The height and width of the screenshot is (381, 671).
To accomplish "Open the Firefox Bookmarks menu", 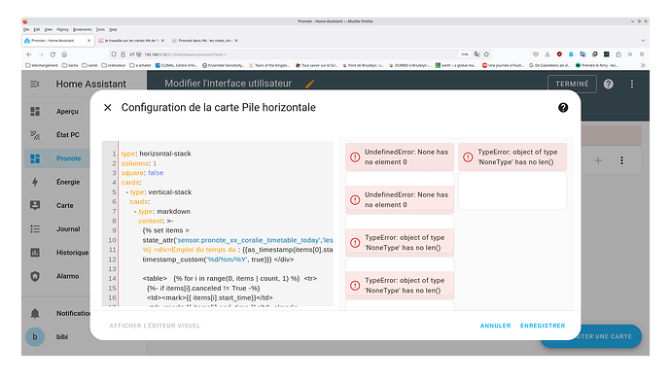I will click(82, 29).
